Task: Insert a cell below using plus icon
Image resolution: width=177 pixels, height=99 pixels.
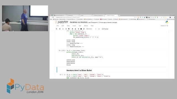Action: point(60,29)
